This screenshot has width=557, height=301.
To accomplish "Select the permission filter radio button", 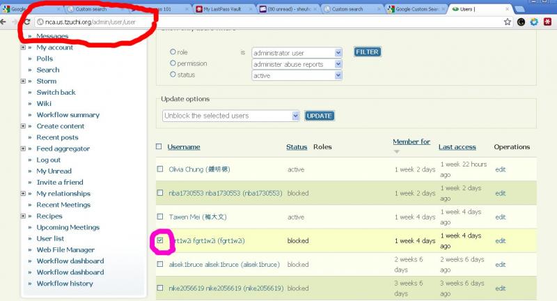I will tap(173, 63).
